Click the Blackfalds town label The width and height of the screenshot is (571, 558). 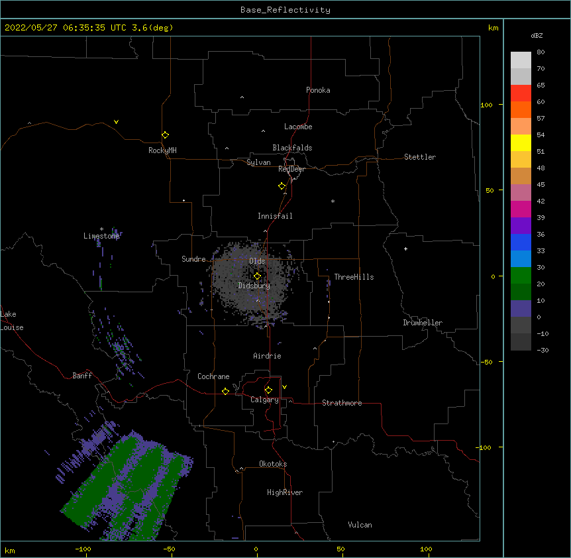click(292, 148)
